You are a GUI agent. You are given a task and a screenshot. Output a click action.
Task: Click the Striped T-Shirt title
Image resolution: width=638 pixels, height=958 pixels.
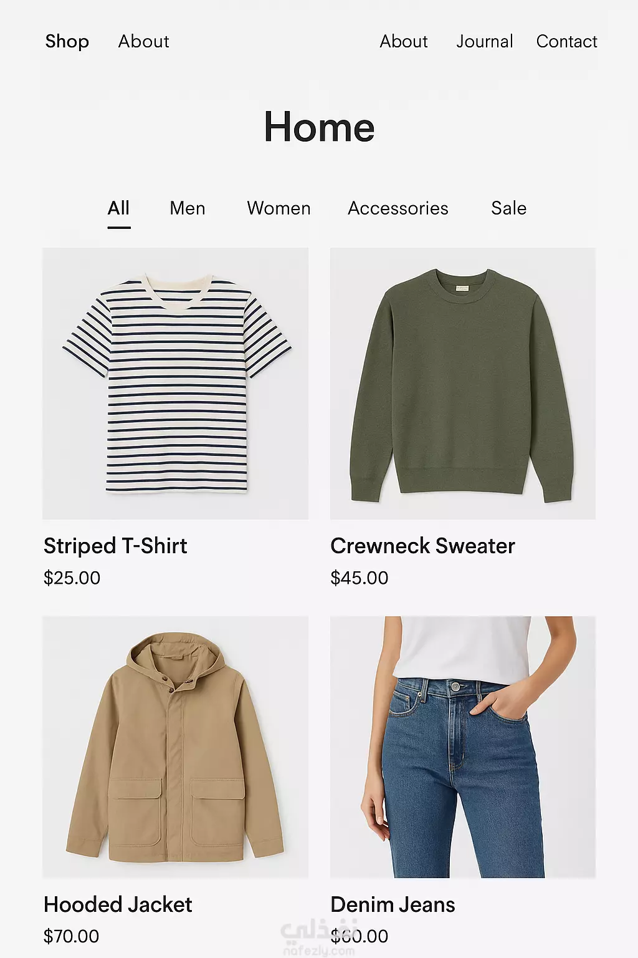point(115,546)
